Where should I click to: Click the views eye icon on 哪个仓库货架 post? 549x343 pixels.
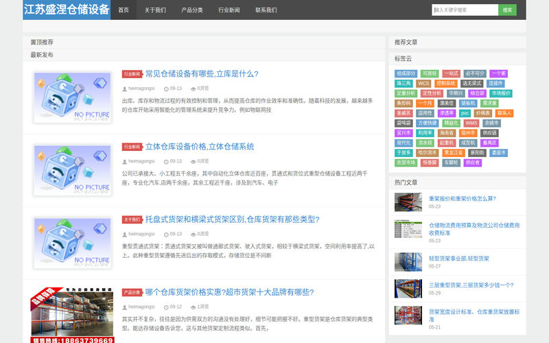click(x=193, y=307)
